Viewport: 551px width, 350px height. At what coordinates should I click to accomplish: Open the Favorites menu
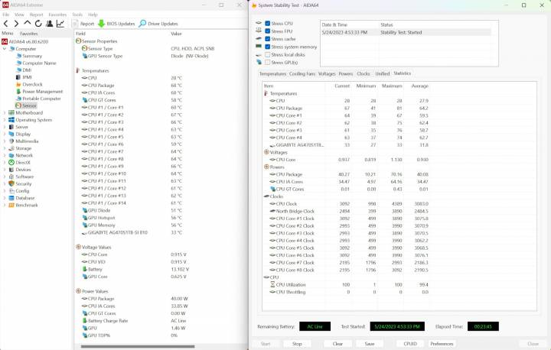click(x=57, y=15)
